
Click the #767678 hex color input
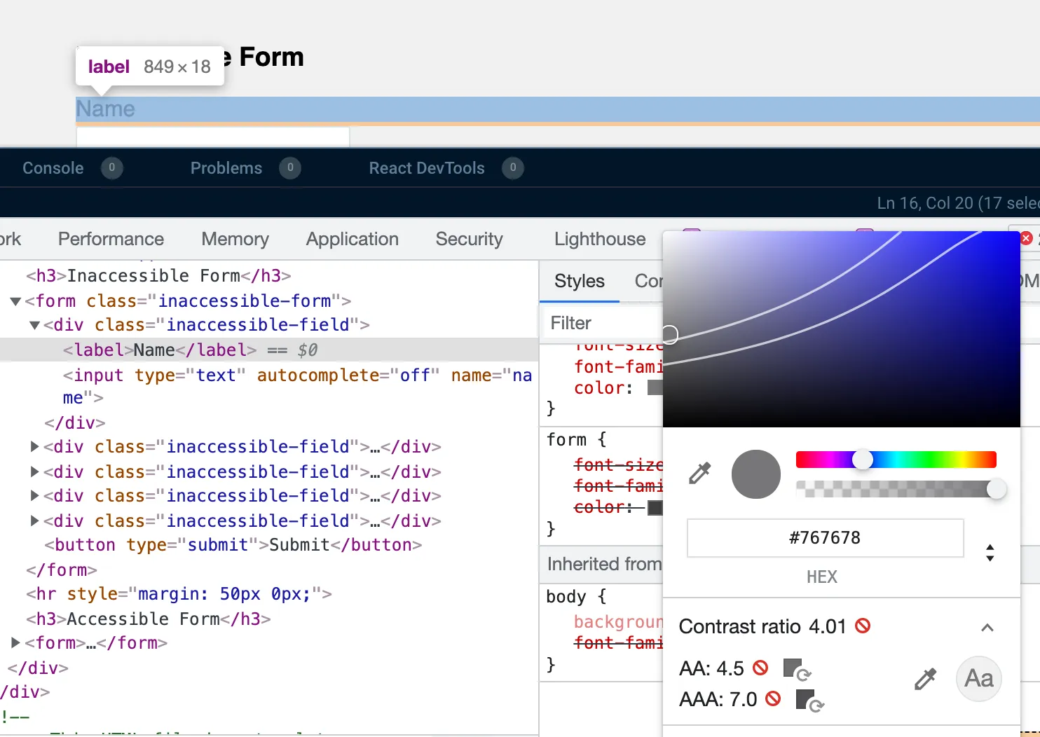[x=825, y=538]
